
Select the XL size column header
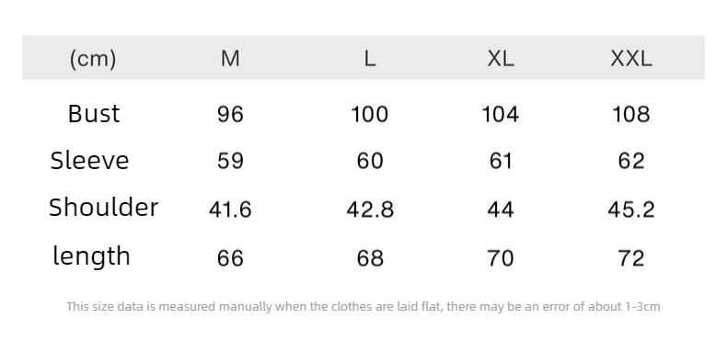pos(501,59)
